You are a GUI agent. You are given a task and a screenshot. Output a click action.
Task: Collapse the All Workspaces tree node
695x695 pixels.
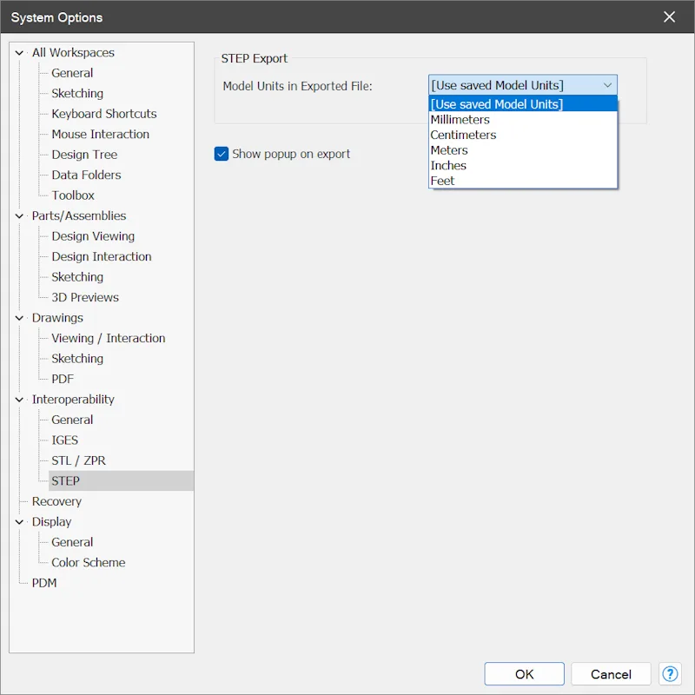[x=19, y=53]
